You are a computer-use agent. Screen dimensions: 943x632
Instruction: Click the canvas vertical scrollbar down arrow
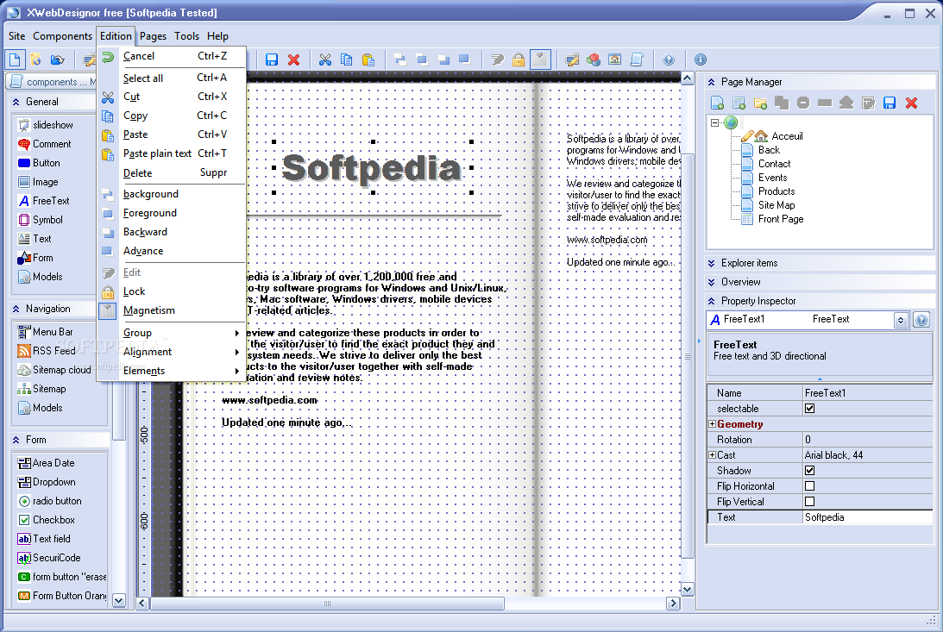687,590
